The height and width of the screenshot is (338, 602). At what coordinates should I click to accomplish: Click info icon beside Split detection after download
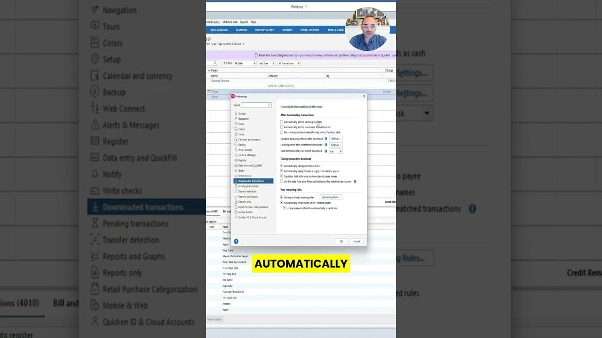tap(326, 151)
